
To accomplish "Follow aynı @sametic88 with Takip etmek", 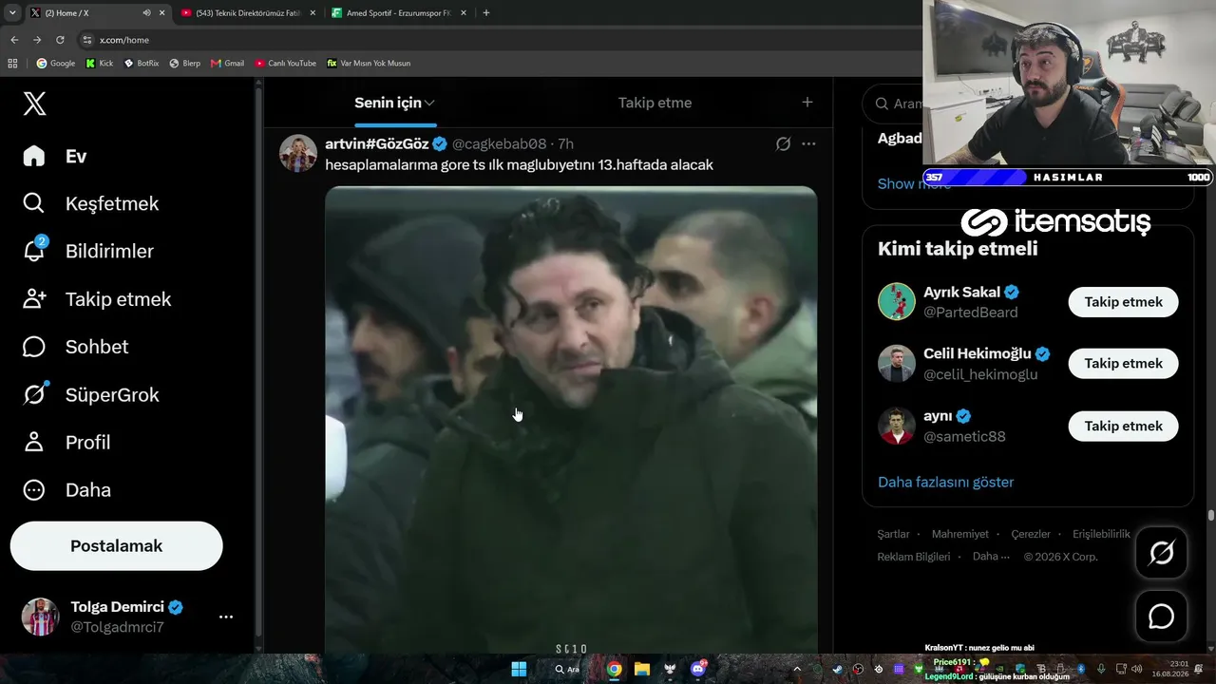I will pyautogui.click(x=1123, y=427).
